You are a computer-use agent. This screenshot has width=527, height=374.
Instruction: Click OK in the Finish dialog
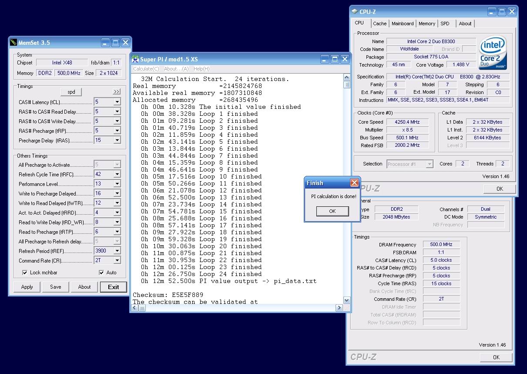tap(332, 211)
